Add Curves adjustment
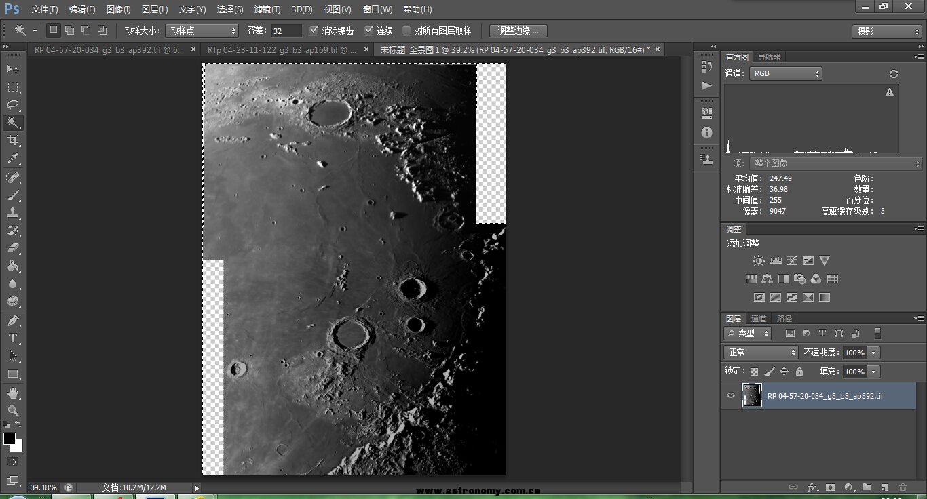Viewport: 927px width, 499px height. coord(792,260)
